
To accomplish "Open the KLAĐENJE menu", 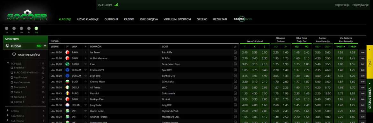I will coord(65,19).
